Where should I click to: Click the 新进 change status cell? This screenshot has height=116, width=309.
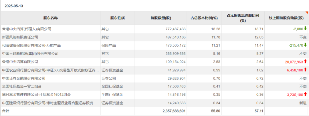pyautogui.click(x=303, y=103)
